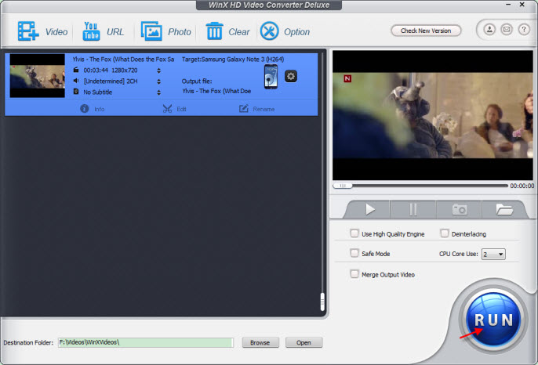Click the user registration icon
Viewport: 538px width, 365px height.
tap(489, 30)
